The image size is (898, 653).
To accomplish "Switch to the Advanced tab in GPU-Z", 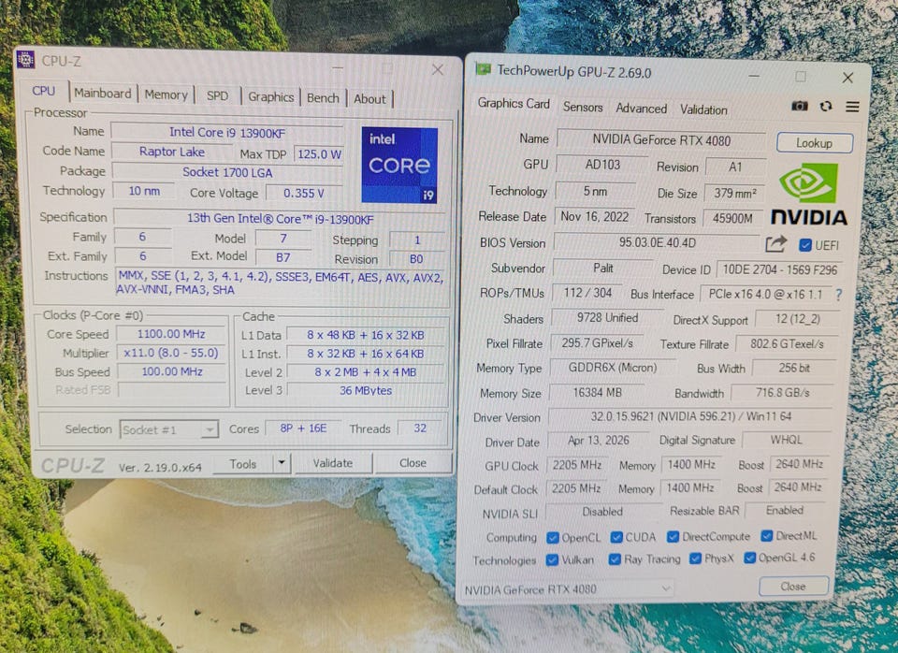I will pyautogui.click(x=642, y=109).
